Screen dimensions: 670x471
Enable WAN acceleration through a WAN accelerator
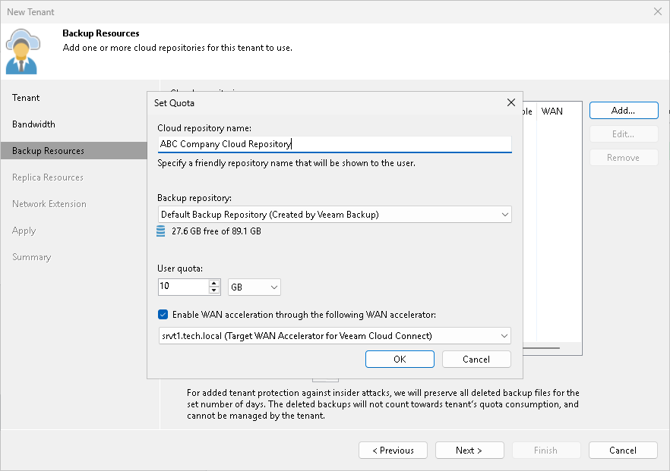163,314
